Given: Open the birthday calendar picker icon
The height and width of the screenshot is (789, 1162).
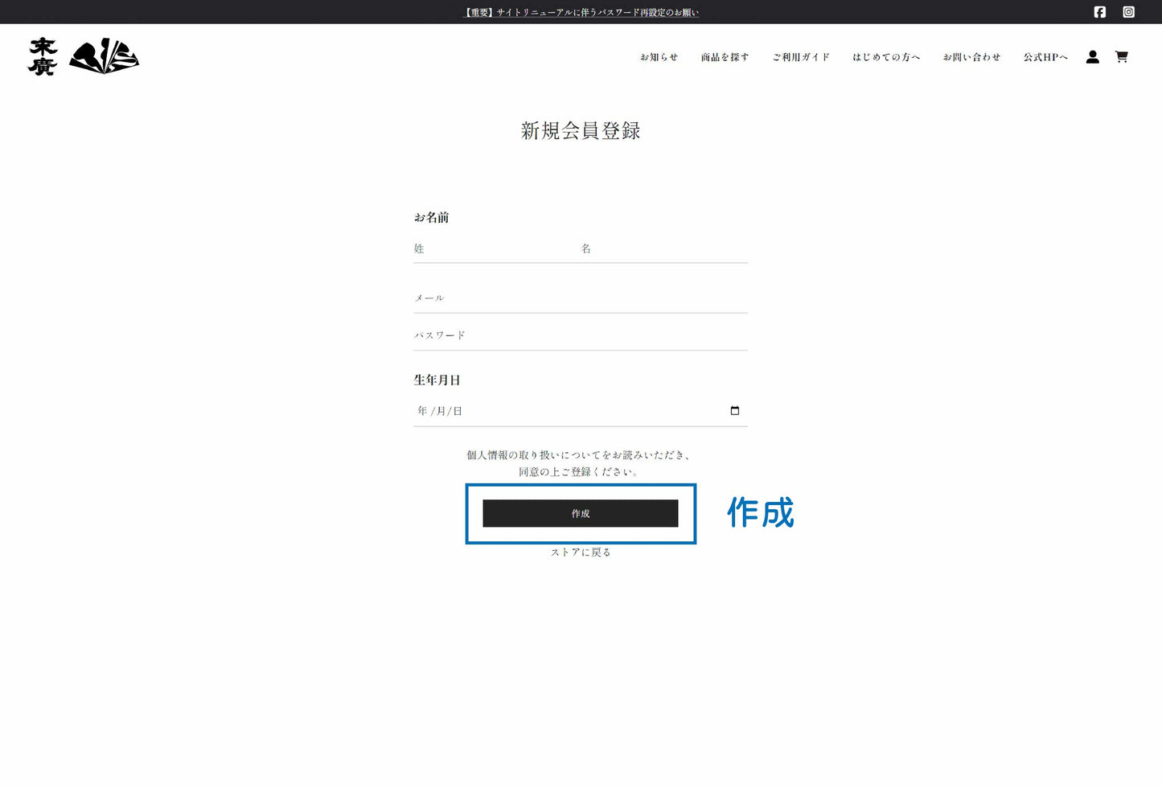Looking at the screenshot, I should click(734, 411).
